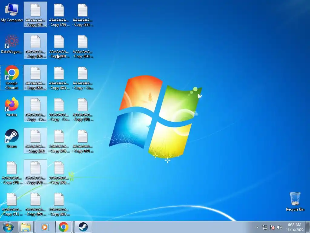
Task: Select the text file labeled Copy (84)
Action: point(83,46)
